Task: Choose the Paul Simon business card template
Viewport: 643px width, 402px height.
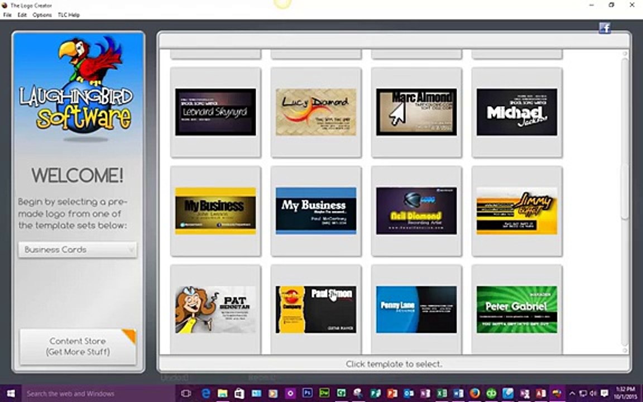Action: pos(316,310)
